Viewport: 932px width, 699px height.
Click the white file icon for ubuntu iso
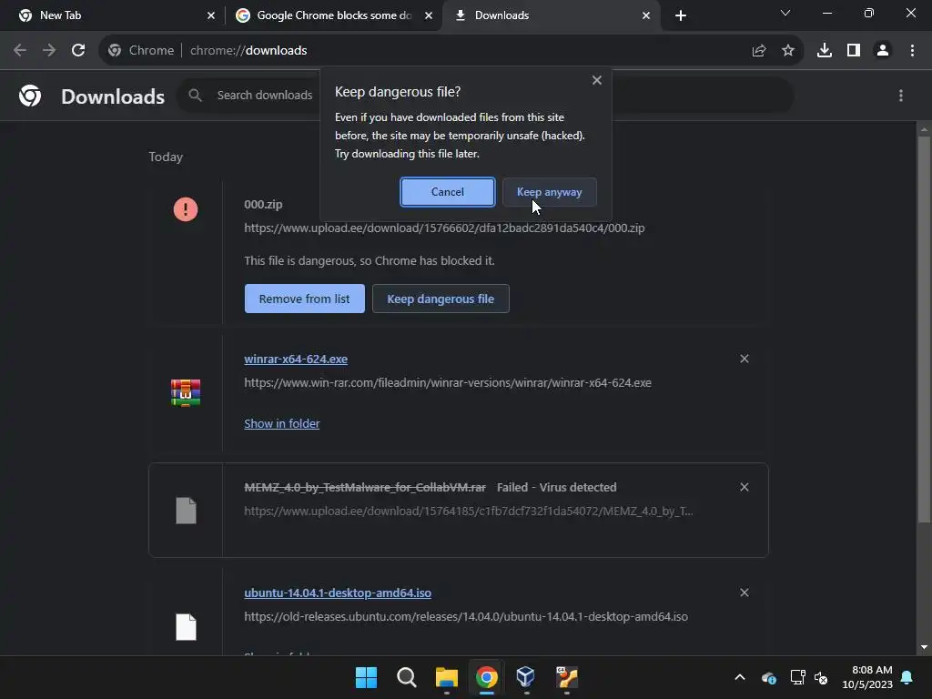[x=186, y=626]
